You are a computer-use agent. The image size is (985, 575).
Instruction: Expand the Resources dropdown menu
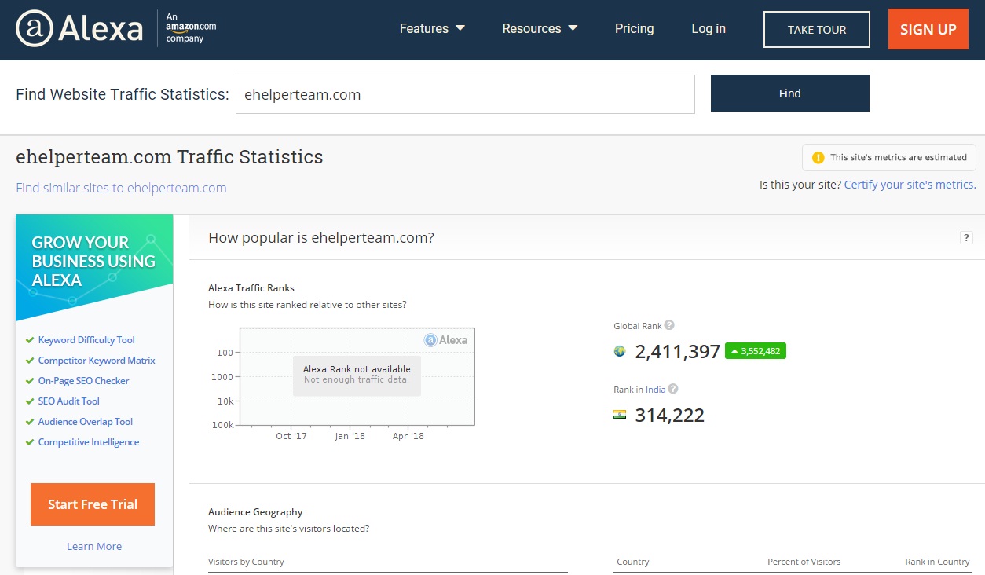point(540,29)
